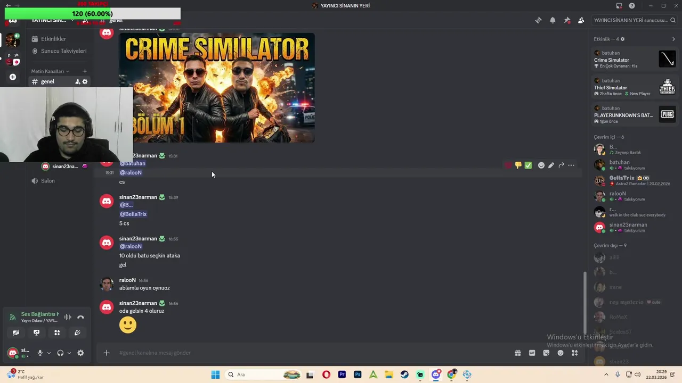Image resolution: width=682 pixels, height=383 pixels.
Task: Click the Ses Bağlantısı connection status text
Action: tap(40, 314)
